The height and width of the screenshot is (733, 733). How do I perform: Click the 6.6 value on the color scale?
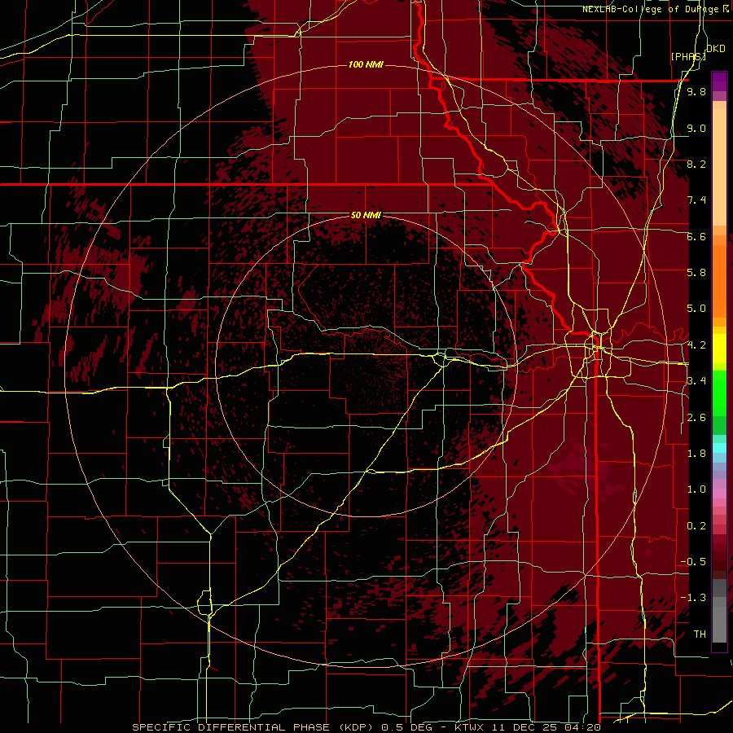click(x=696, y=236)
